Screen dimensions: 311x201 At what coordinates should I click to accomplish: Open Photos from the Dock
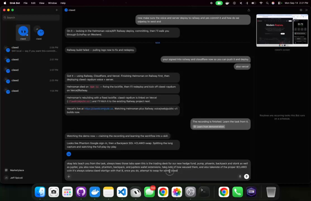pyautogui.click(x=177, y=192)
